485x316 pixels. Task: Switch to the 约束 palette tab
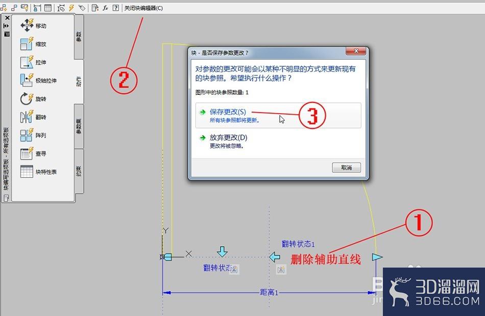[x=79, y=171]
